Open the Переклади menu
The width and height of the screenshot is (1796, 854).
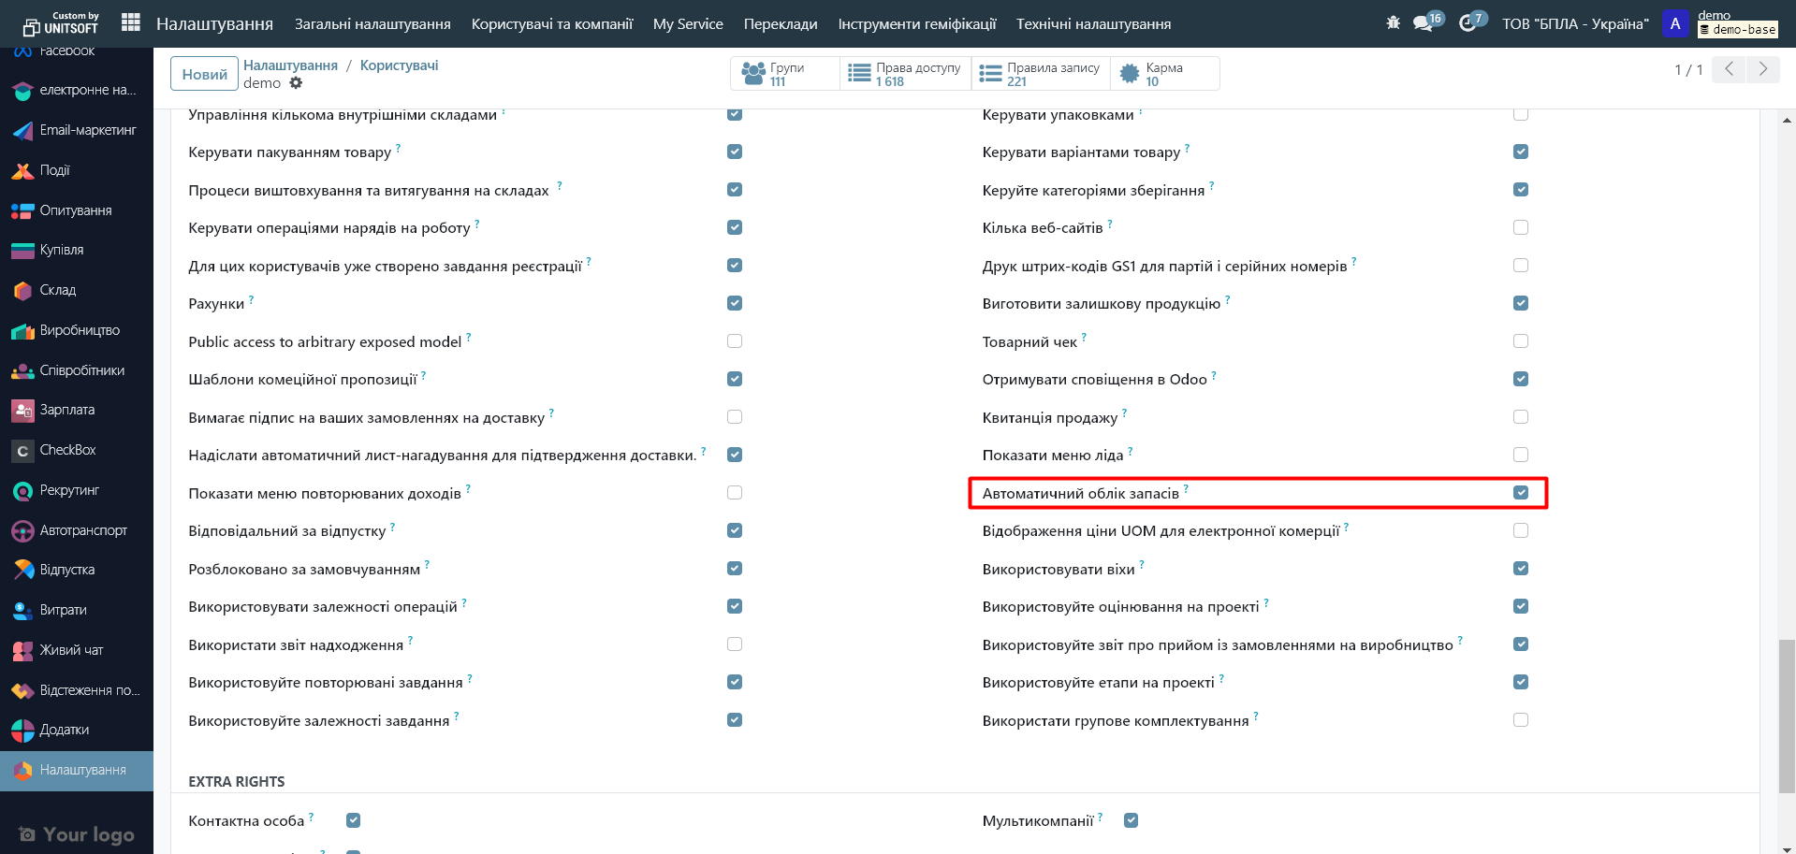[x=780, y=23]
